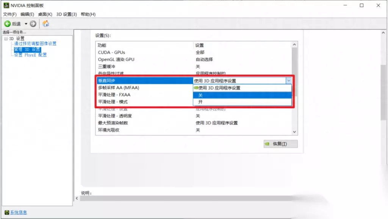Click the 全部 value for CUDA
Image resolution: width=388 pixels, height=219 pixels.
[200, 52]
